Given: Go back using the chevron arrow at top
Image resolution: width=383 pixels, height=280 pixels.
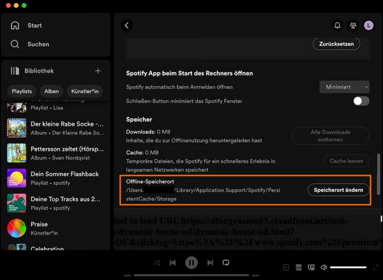Looking at the screenshot, I should 126,25.
